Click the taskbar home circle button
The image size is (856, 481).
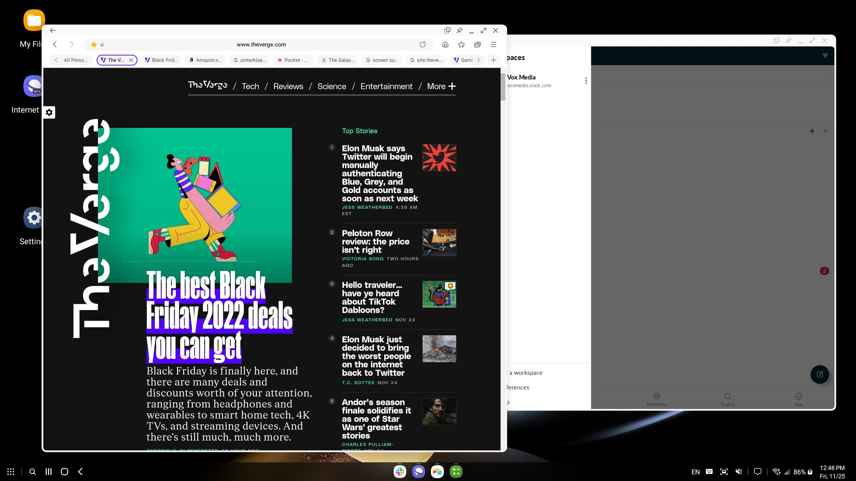(65, 472)
